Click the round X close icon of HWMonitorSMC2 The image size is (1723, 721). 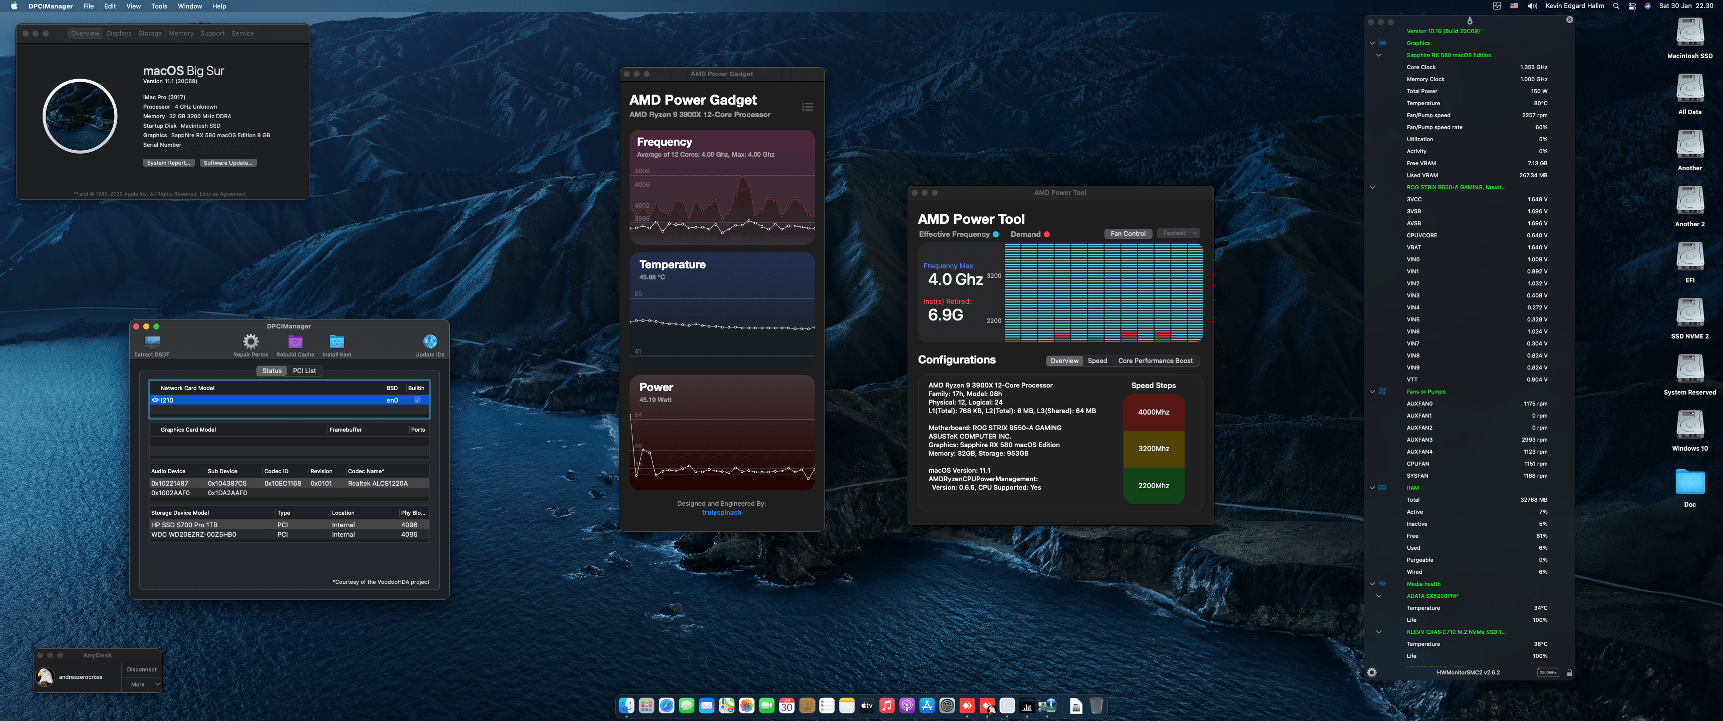pyautogui.click(x=1569, y=20)
